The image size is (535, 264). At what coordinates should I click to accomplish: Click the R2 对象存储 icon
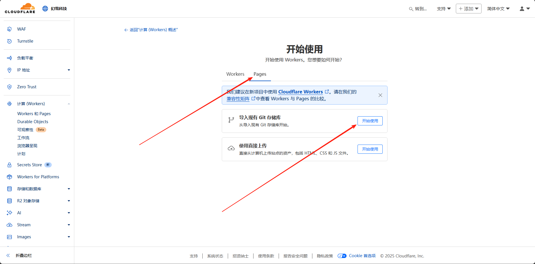(9, 201)
